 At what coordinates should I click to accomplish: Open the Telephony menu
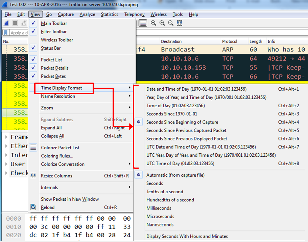coord(134,14)
